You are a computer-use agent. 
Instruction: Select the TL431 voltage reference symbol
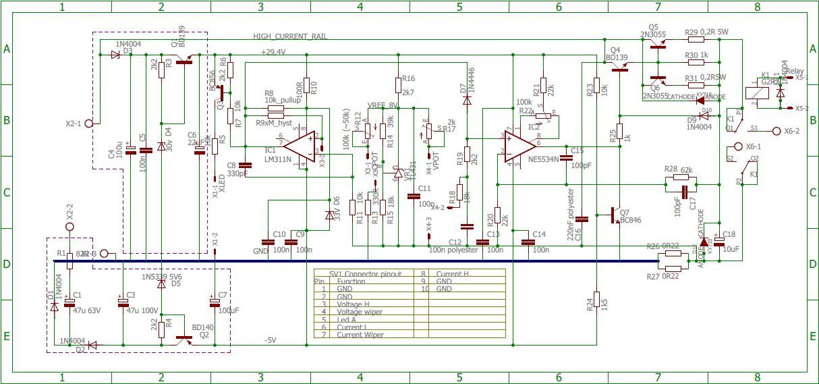pos(398,173)
